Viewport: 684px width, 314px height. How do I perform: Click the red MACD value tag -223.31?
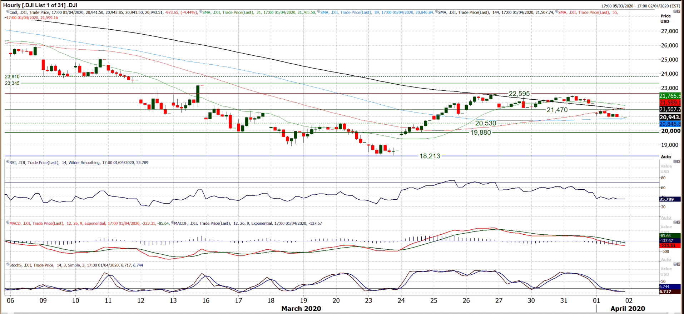tap(670, 246)
